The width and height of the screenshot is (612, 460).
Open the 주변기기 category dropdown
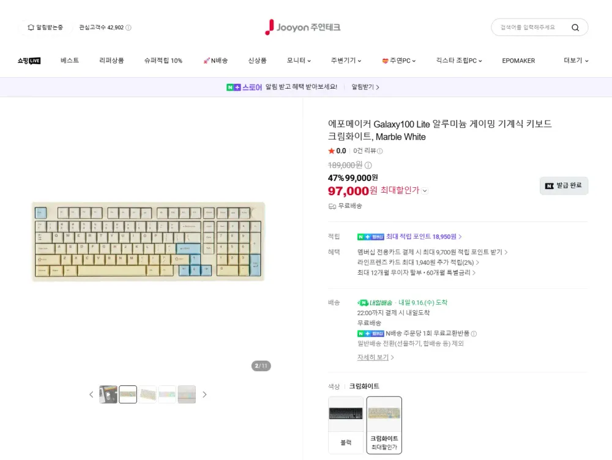[x=346, y=61]
